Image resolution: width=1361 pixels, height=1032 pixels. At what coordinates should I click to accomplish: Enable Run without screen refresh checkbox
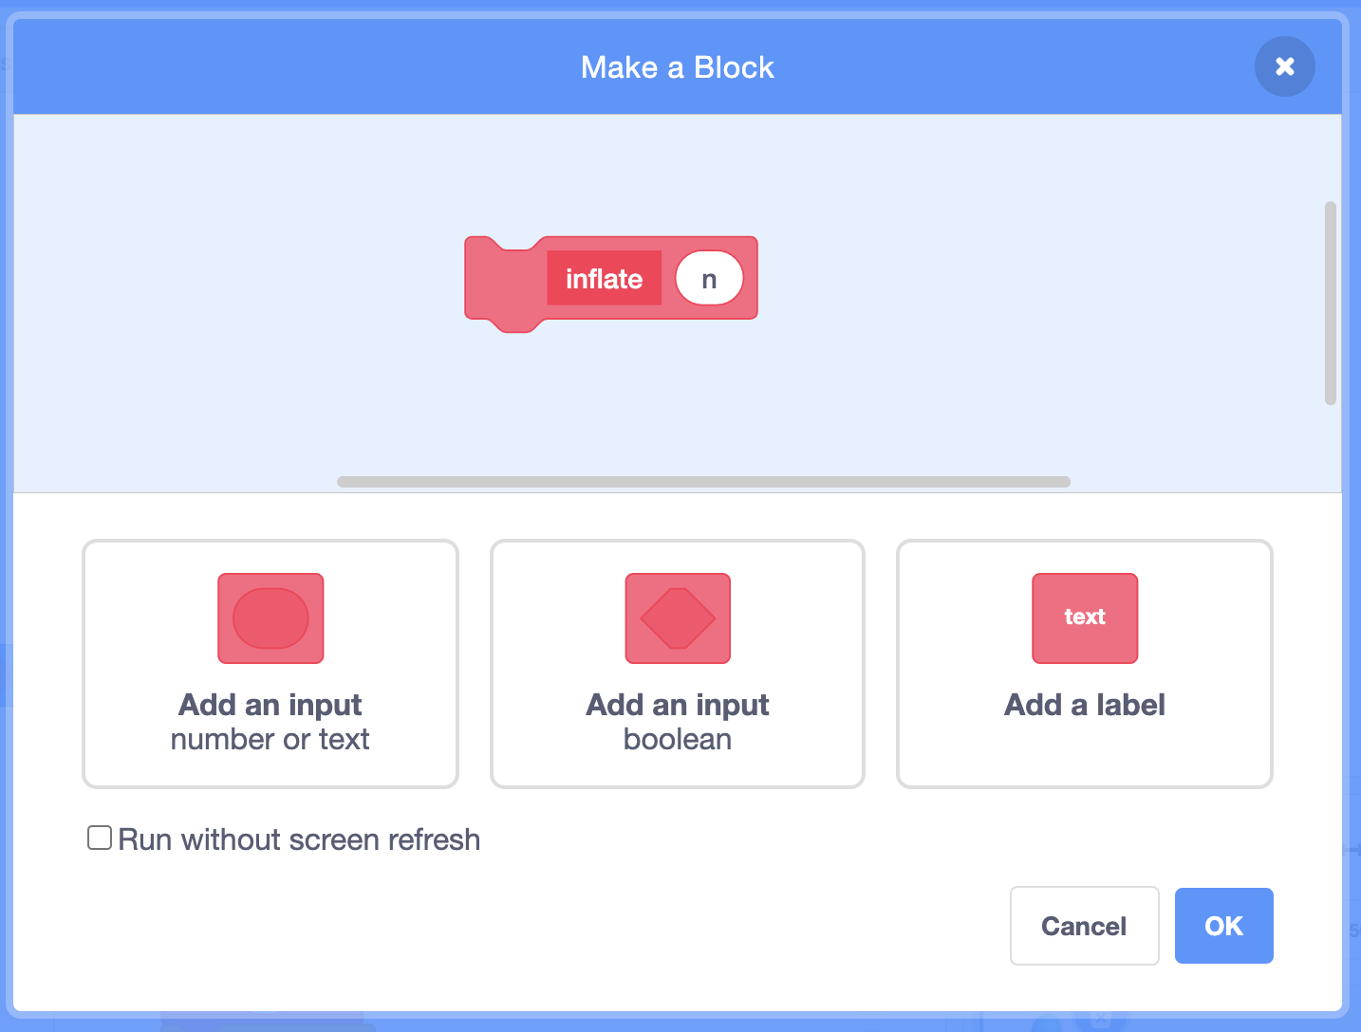(x=100, y=838)
